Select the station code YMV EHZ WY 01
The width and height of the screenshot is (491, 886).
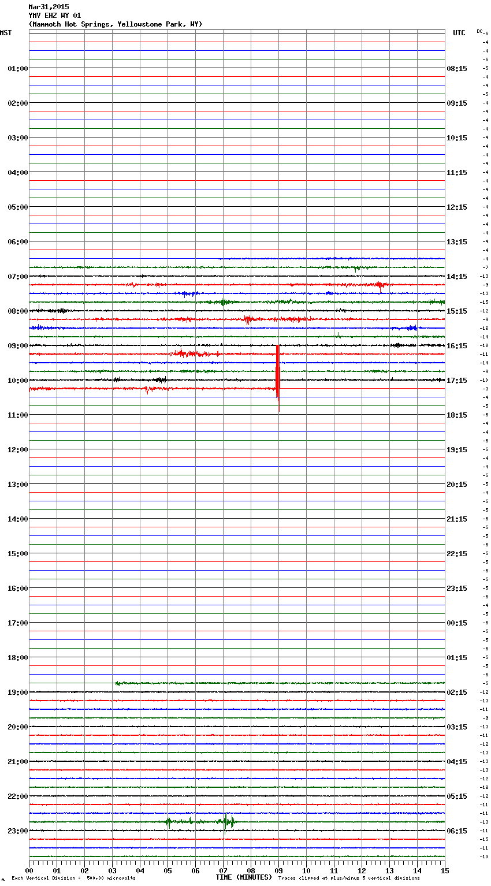[55, 16]
